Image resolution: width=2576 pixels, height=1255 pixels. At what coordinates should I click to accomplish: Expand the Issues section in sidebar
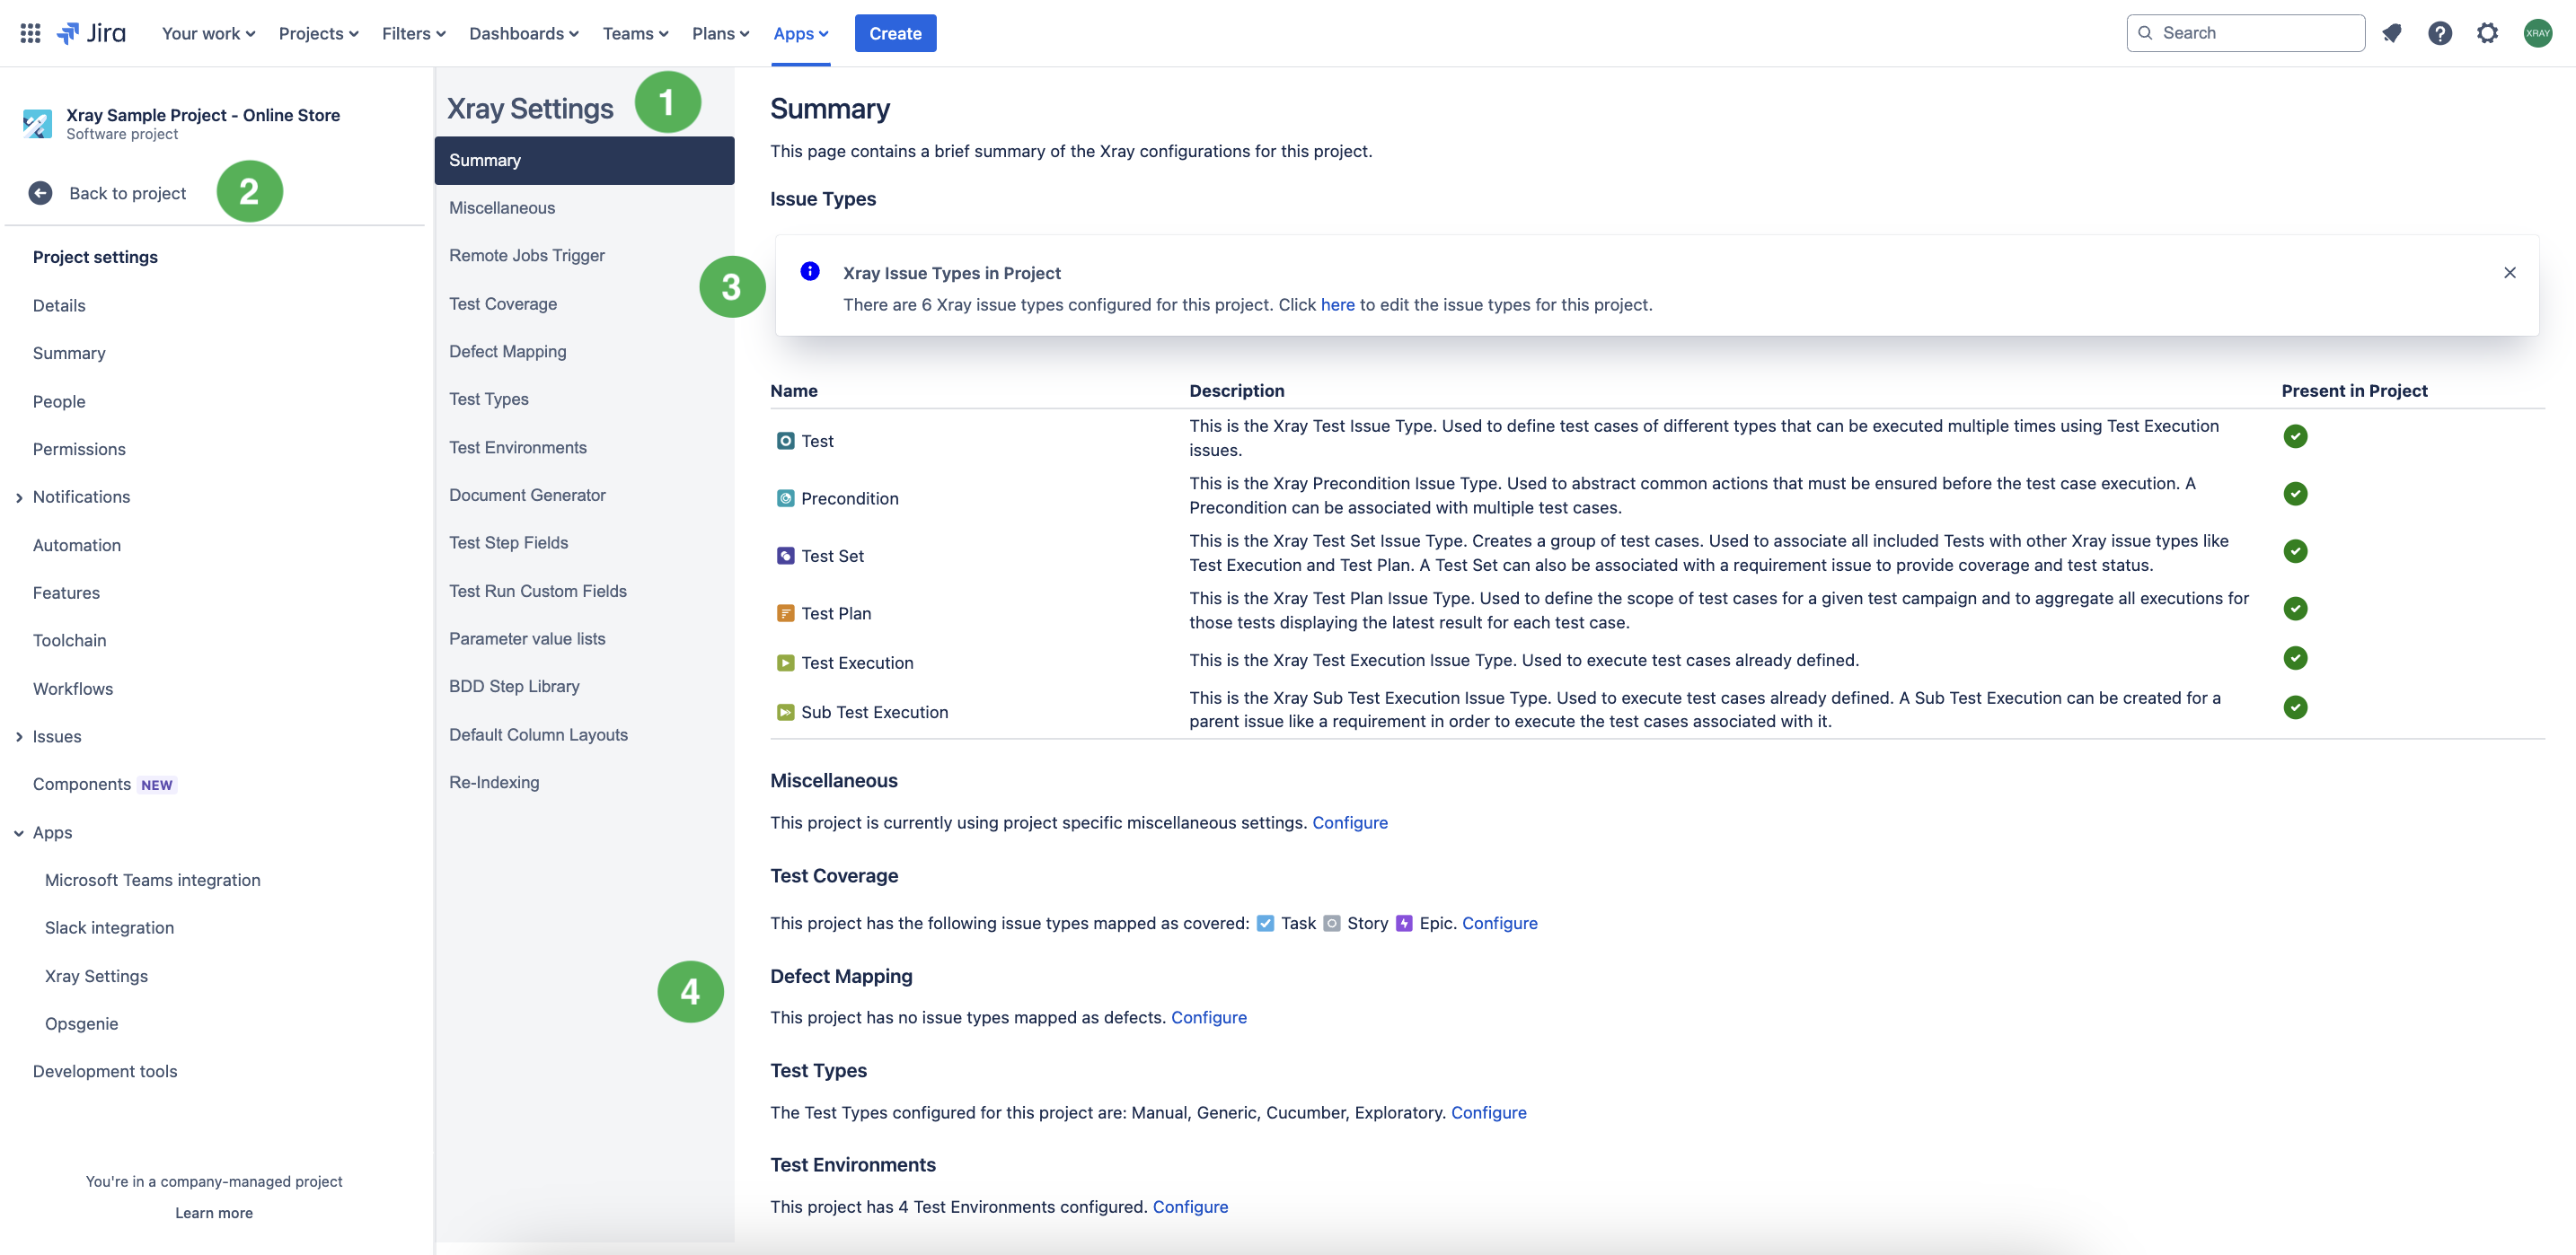[x=19, y=736]
